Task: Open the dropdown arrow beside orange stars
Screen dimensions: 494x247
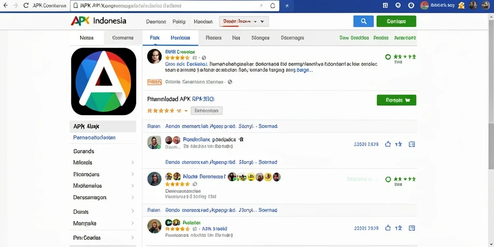Action: click(x=186, y=111)
